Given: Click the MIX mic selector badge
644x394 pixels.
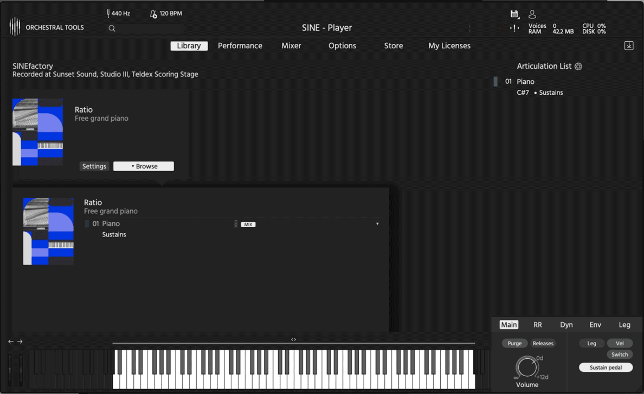Looking at the screenshot, I should coord(248,224).
